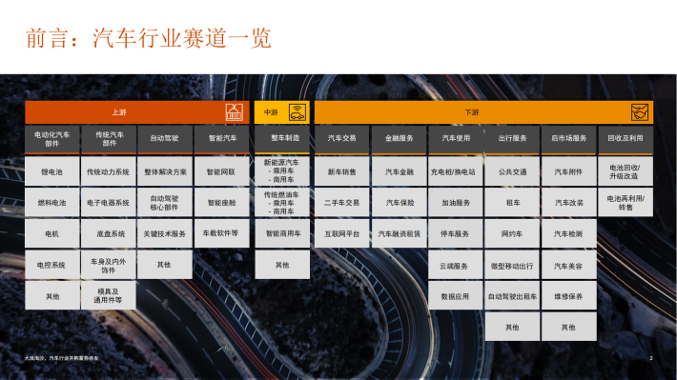The width and height of the screenshot is (677, 380).
Task: Click the 汽车金融 cell
Action: tap(399, 171)
